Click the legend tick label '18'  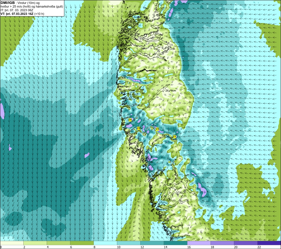pos(212,247)
